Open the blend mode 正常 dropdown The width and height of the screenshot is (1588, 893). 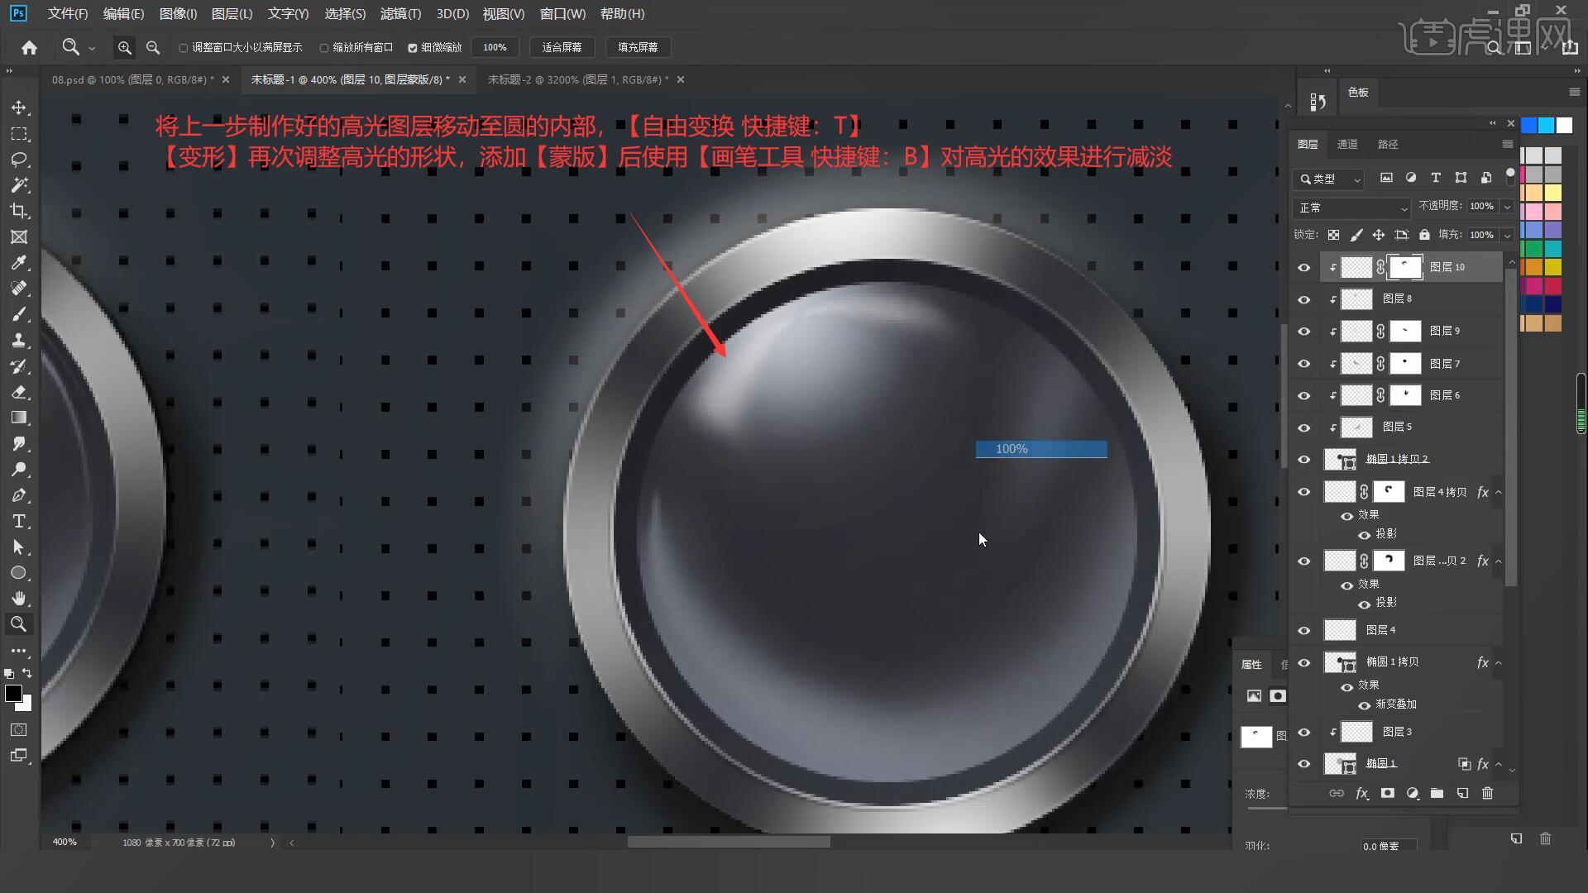tap(1351, 208)
